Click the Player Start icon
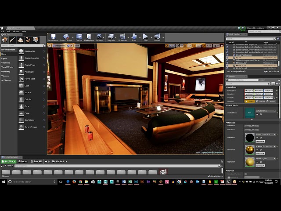 [21, 79]
